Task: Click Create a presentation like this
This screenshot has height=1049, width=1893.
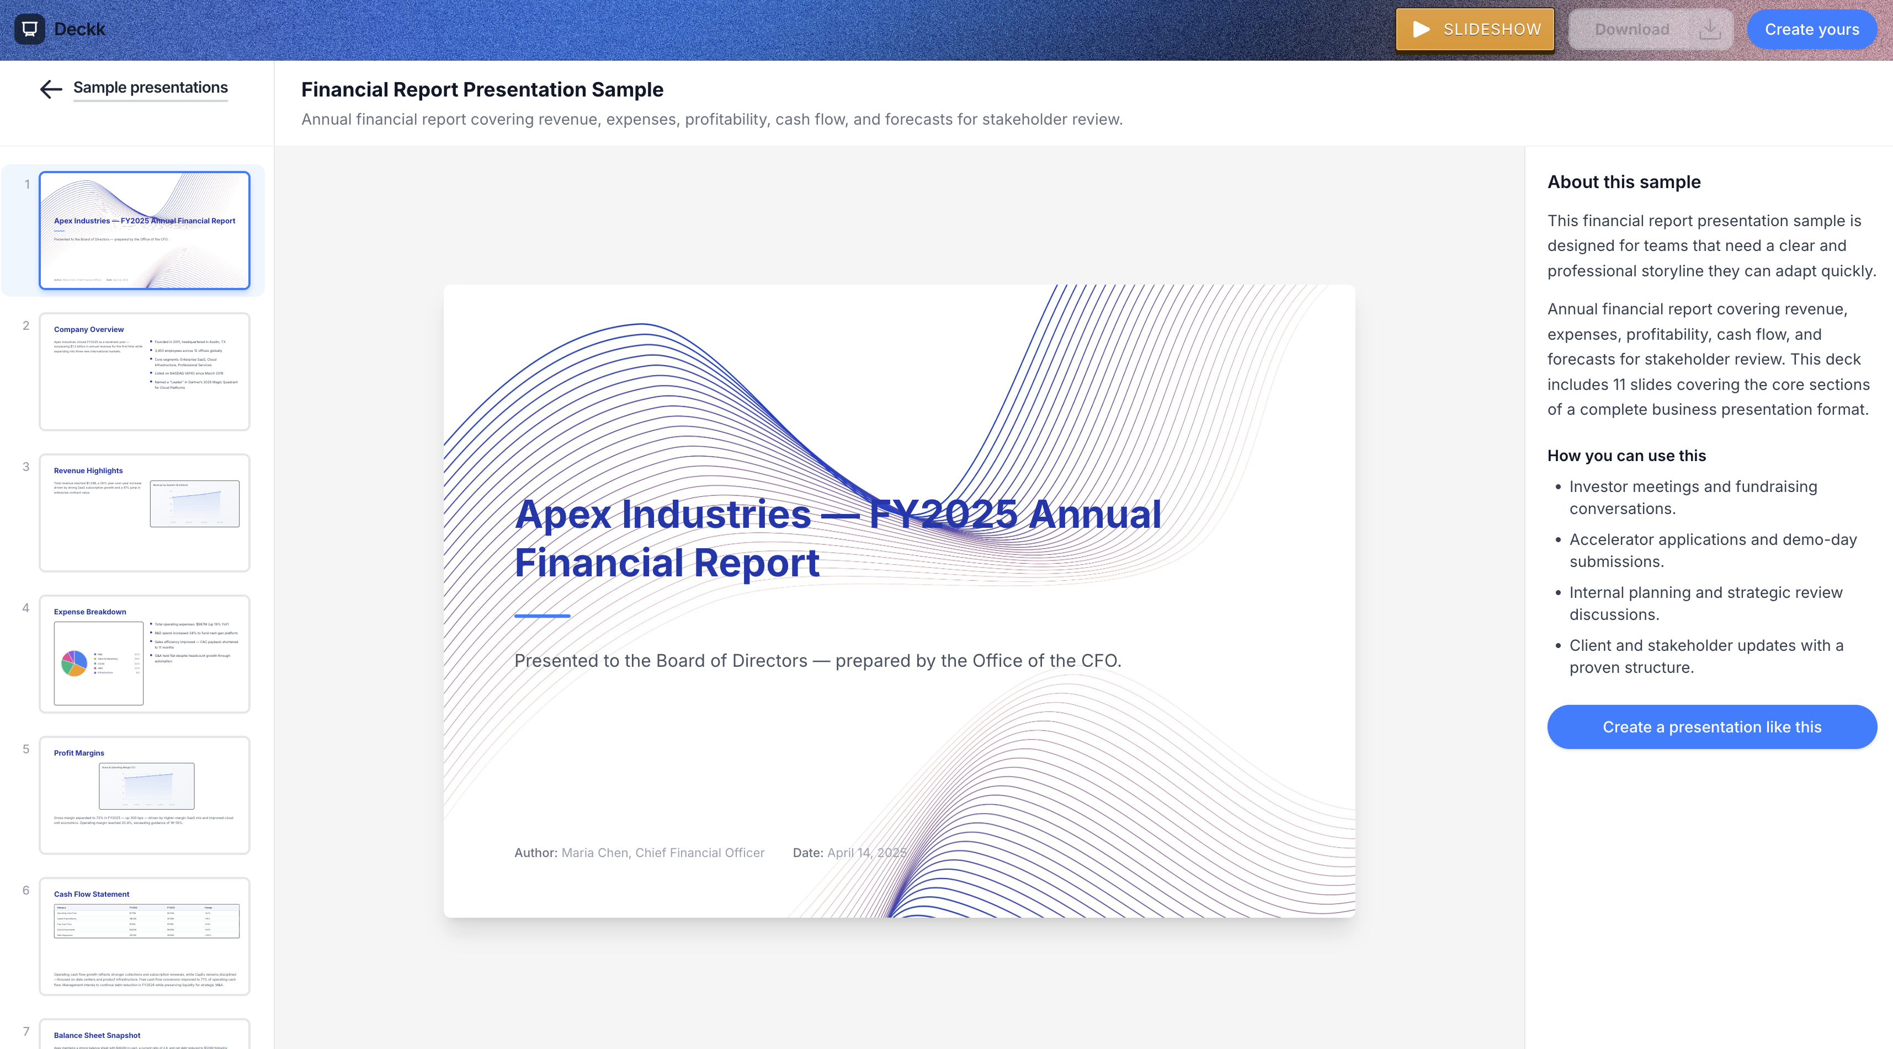Action: [x=1712, y=726]
